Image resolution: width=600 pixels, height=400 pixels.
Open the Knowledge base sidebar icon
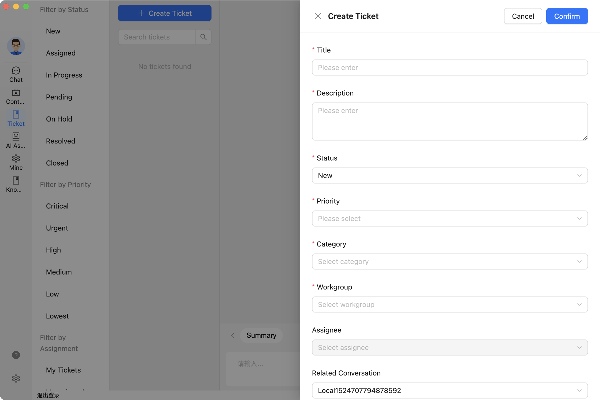16,184
